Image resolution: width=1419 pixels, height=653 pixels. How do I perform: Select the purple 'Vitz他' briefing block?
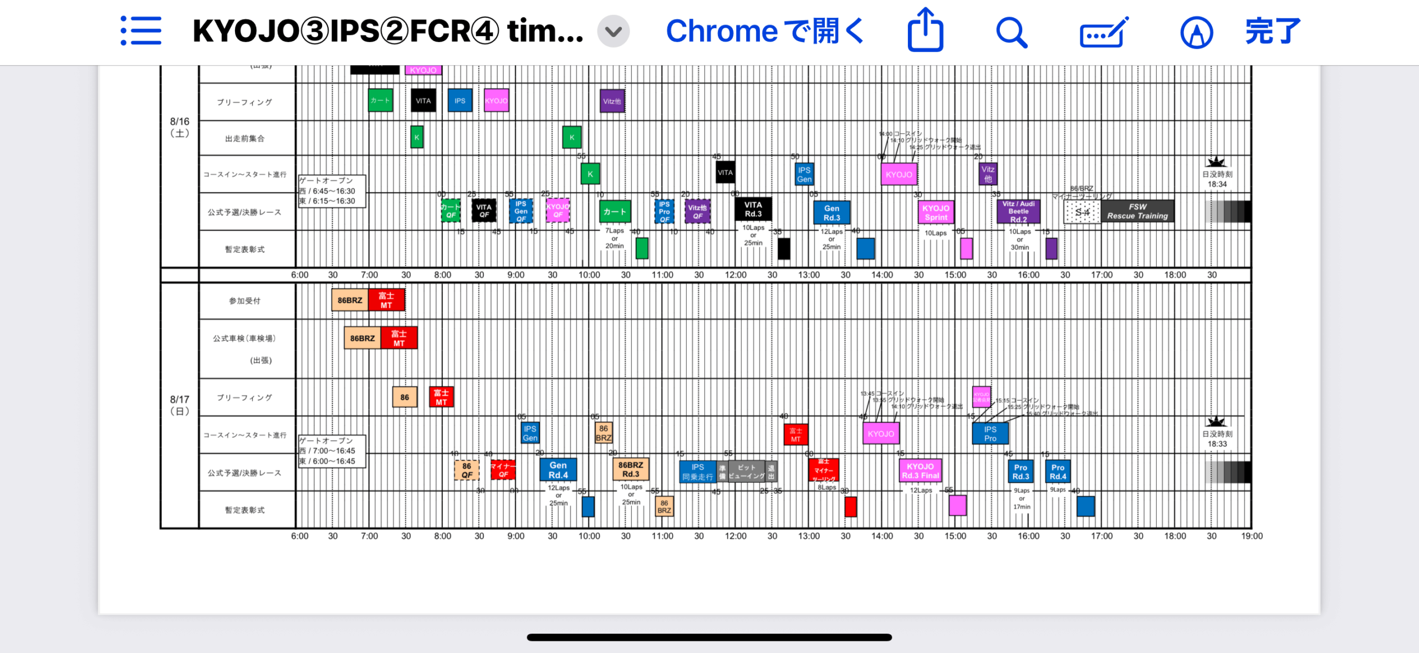(612, 101)
